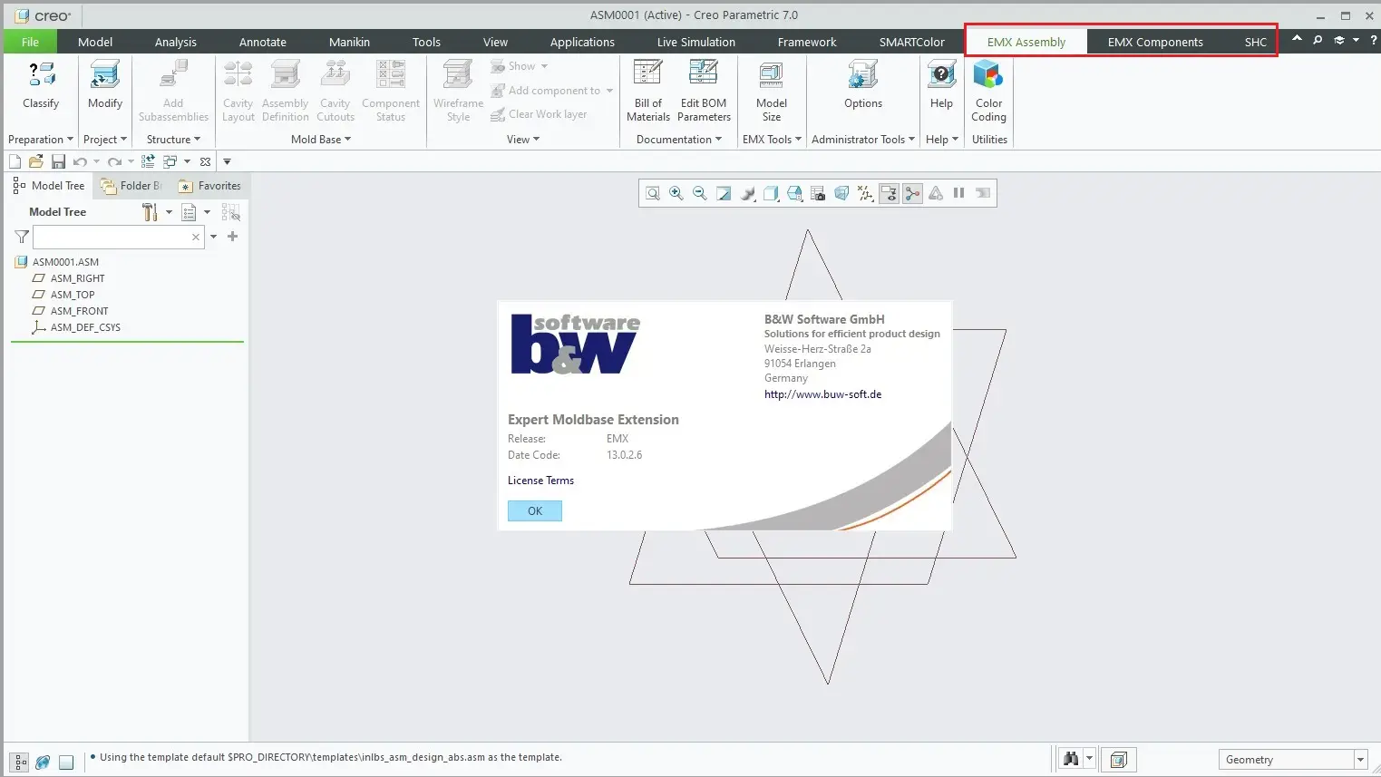Select ASM0001.ASM root node

65,262
